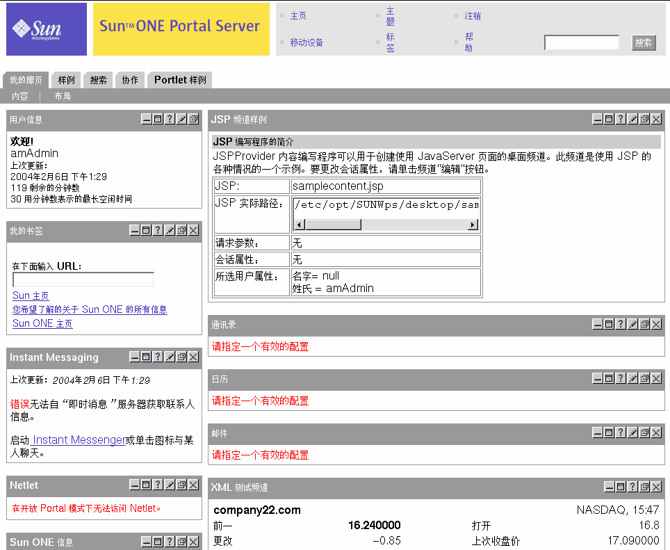
Task: Switch to the 我的扉页 tab
Action: pos(26,80)
